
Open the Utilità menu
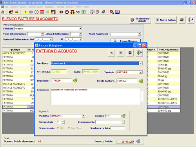tap(87, 7)
